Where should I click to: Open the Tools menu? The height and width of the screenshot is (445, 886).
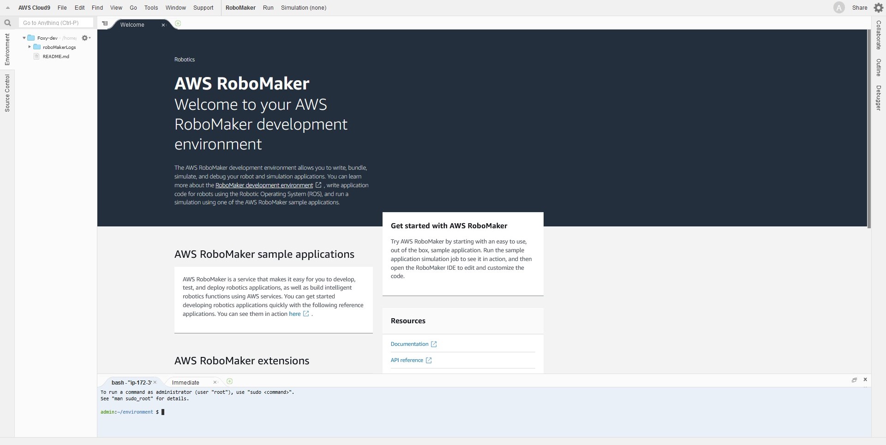(151, 8)
